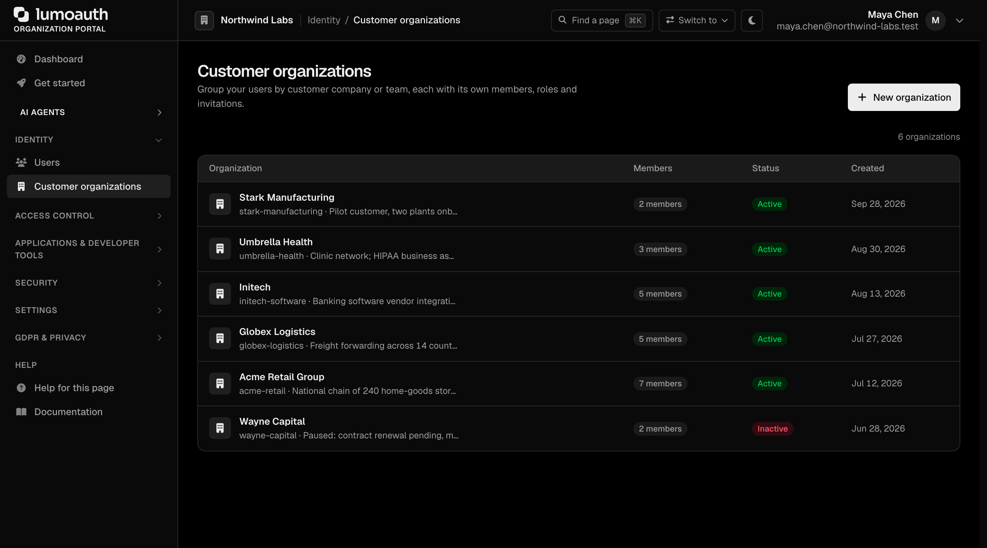The height and width of the screenshot is (548, 987).
Task: Click the Users people icon
Action: pyautogui.click(x=21, y=162)
